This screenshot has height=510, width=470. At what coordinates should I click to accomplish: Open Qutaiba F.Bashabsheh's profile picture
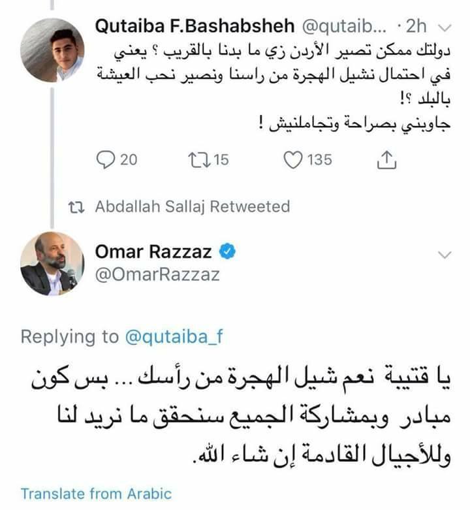point(52,50)
